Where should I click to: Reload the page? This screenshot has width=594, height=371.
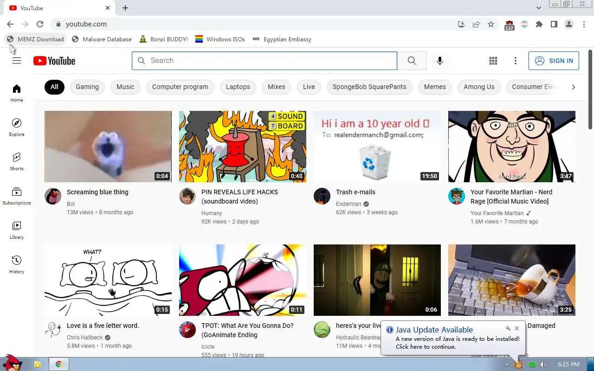[40, 24]
